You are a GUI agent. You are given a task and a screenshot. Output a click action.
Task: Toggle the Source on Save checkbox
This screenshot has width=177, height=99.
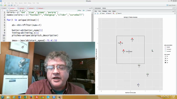[x=9, y=10]
